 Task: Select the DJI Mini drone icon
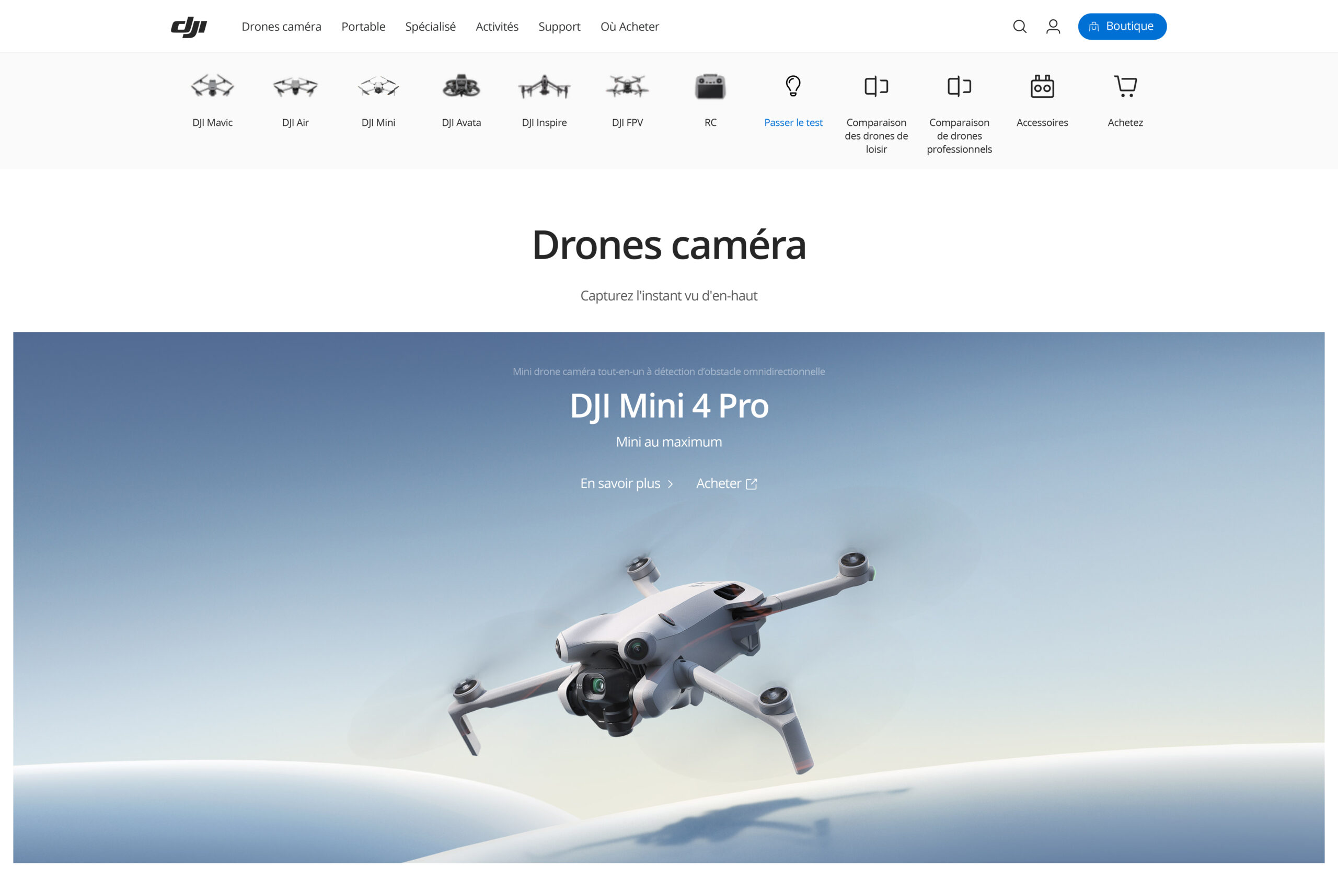click(x=378, y=87)
